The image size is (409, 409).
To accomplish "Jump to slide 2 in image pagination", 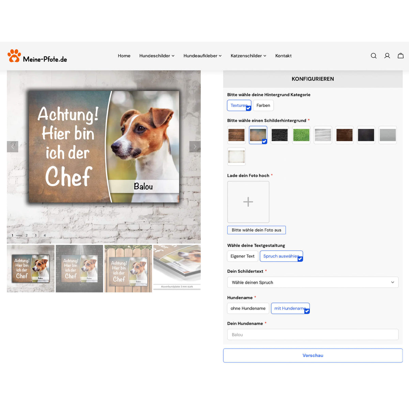I will (x=27, y=236).
